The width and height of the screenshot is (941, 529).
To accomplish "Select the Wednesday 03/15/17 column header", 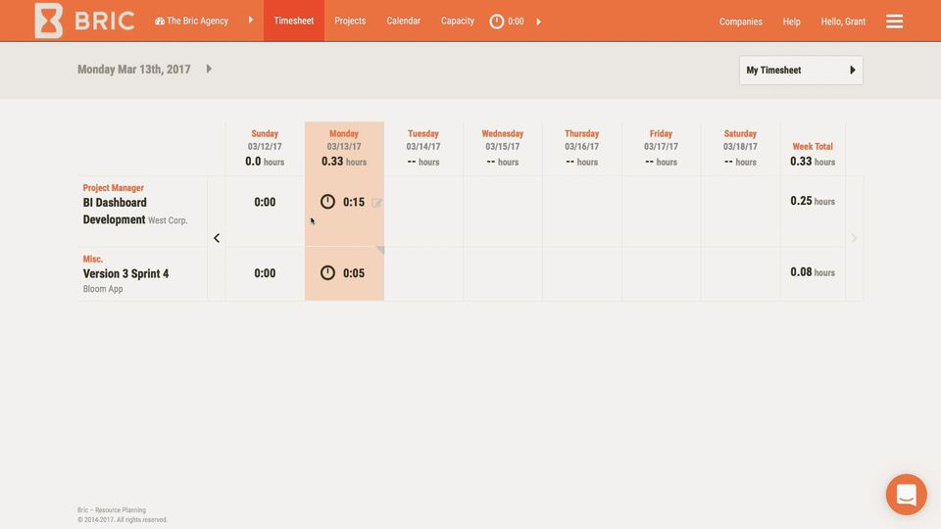I will point(502,148).
